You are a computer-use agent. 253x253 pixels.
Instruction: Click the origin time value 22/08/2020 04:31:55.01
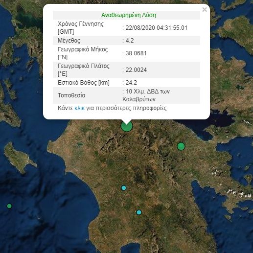coord(157,28)
